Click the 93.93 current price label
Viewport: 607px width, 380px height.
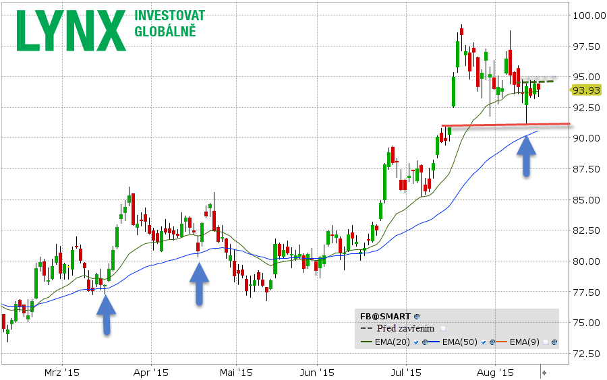pos(586,90)
